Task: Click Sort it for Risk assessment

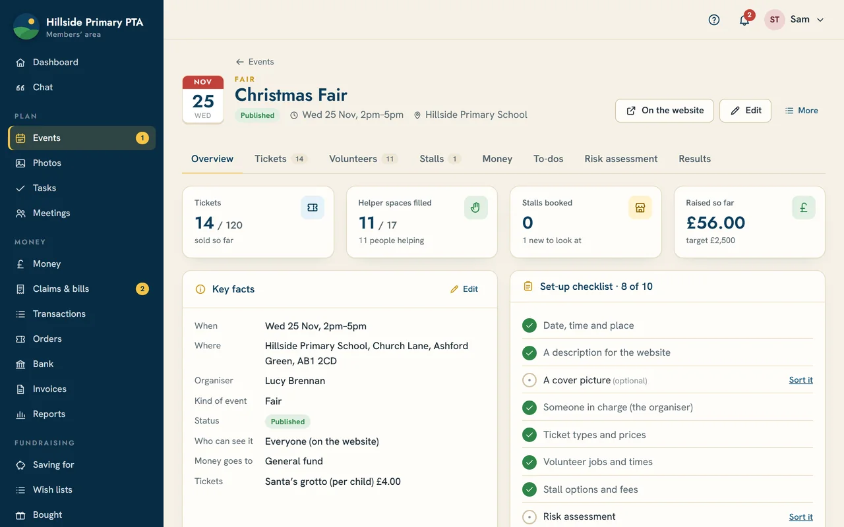Action: 800,517
